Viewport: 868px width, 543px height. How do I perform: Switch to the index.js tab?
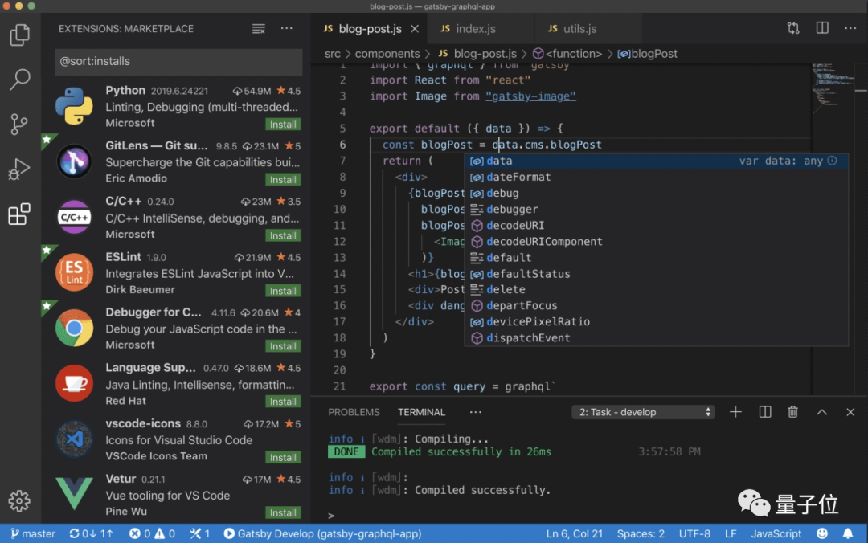tap(480, 28)
